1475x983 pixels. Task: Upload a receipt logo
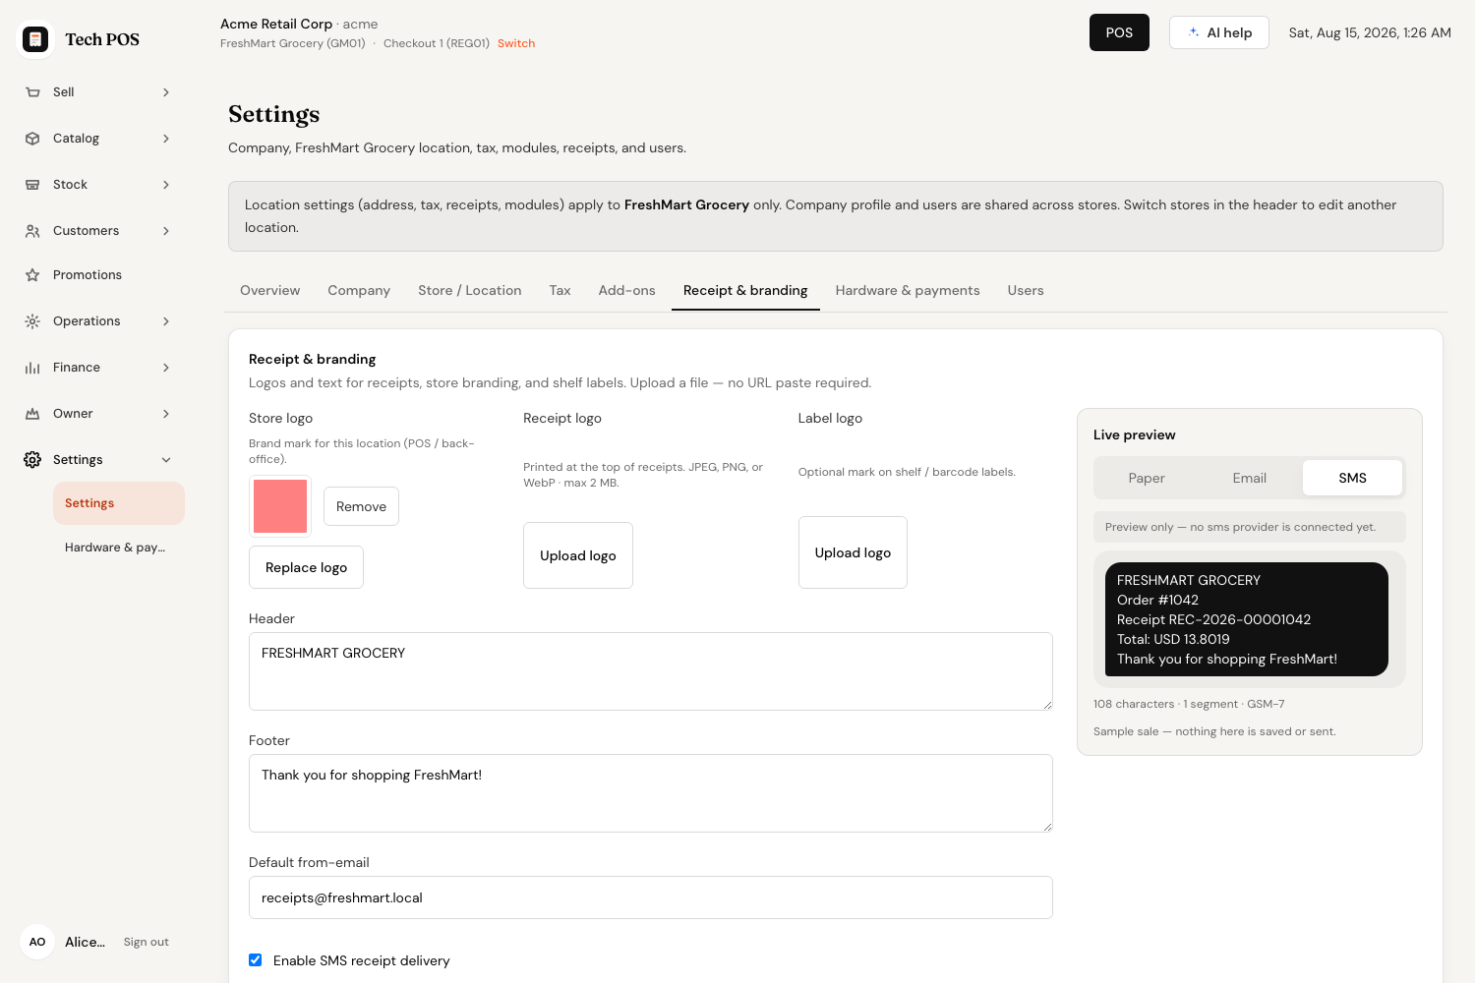(x=578, y=555)
